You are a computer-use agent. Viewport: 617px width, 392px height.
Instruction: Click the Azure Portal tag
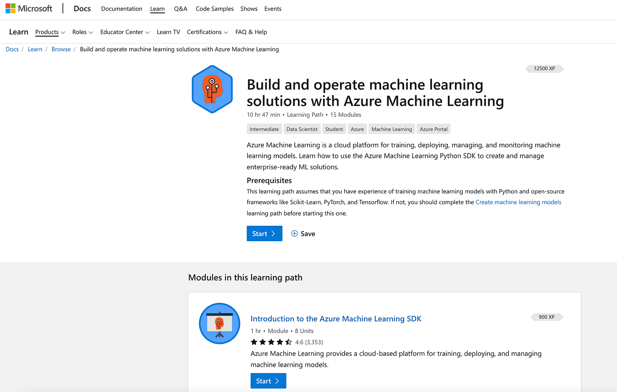pyautogui.click(x=434, y=129)
